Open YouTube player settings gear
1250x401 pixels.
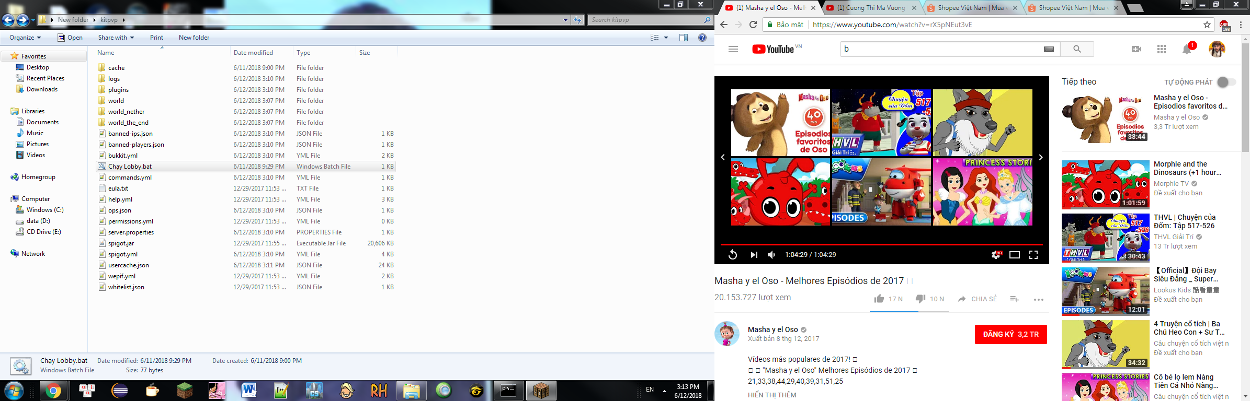tap(996, 255)
